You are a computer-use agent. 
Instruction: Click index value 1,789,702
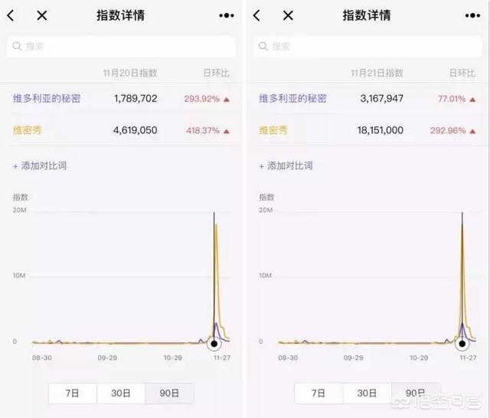136,99
